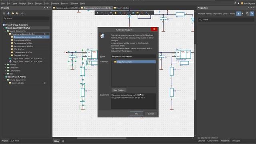
Task: Select Project Group 1.DsnWrk row
Action: [x=16, y=25]
